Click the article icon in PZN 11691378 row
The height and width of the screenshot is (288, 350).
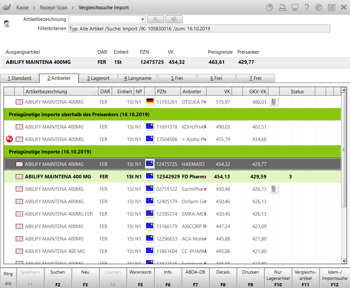19,127
